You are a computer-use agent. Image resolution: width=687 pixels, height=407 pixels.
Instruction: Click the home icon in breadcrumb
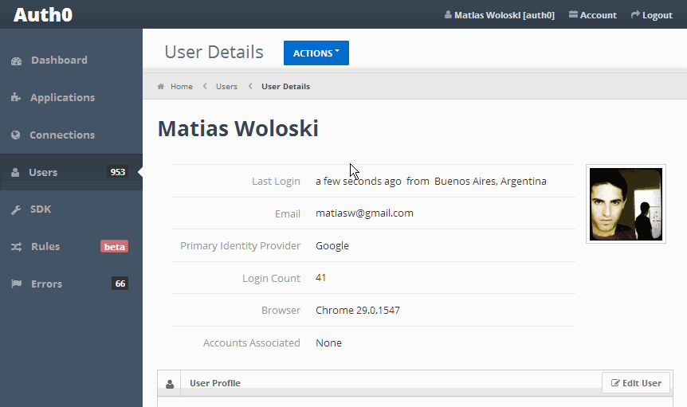[x=161, y=86]
